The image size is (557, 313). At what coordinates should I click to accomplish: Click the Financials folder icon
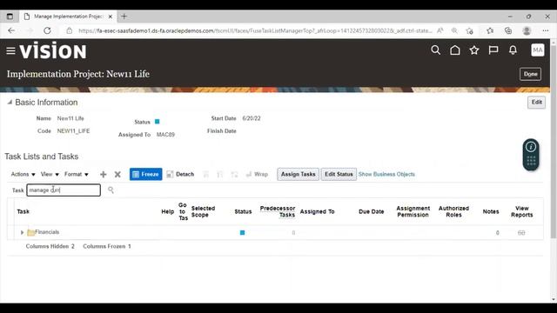pyautogui.click(x=30, y=232)
